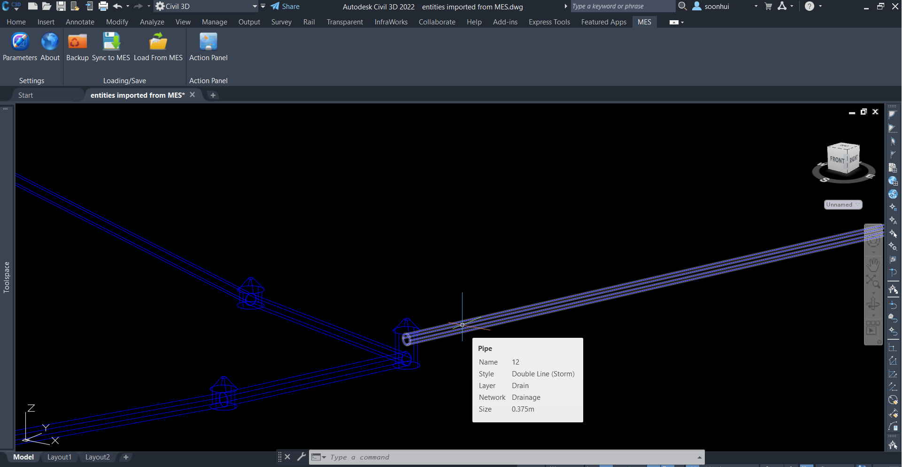
Task: Click the Zoom Extents tool in navigation bar
Action: (x=873, y=281)
